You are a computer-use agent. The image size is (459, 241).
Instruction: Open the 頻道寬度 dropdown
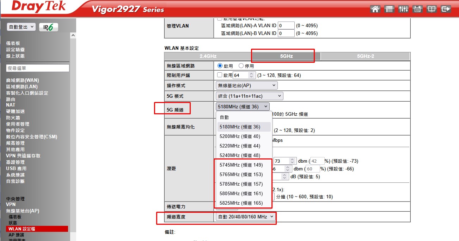point(246,217)
